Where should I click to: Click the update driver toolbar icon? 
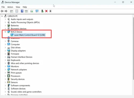[43, 11]
